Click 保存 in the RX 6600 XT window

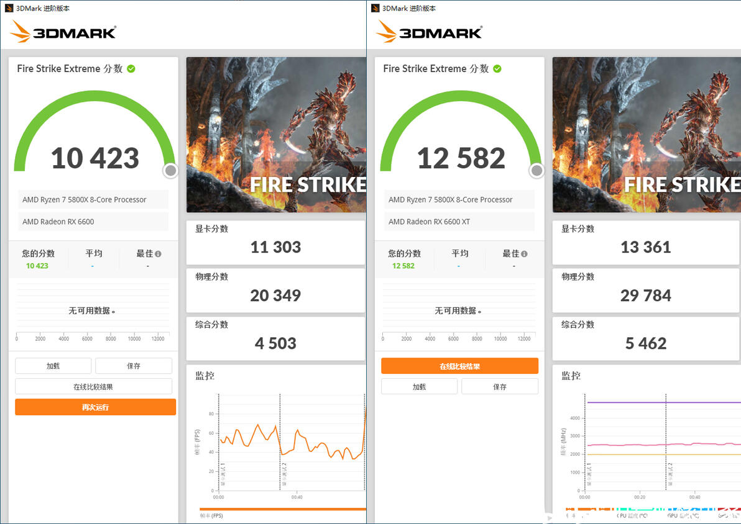(500, 387)
